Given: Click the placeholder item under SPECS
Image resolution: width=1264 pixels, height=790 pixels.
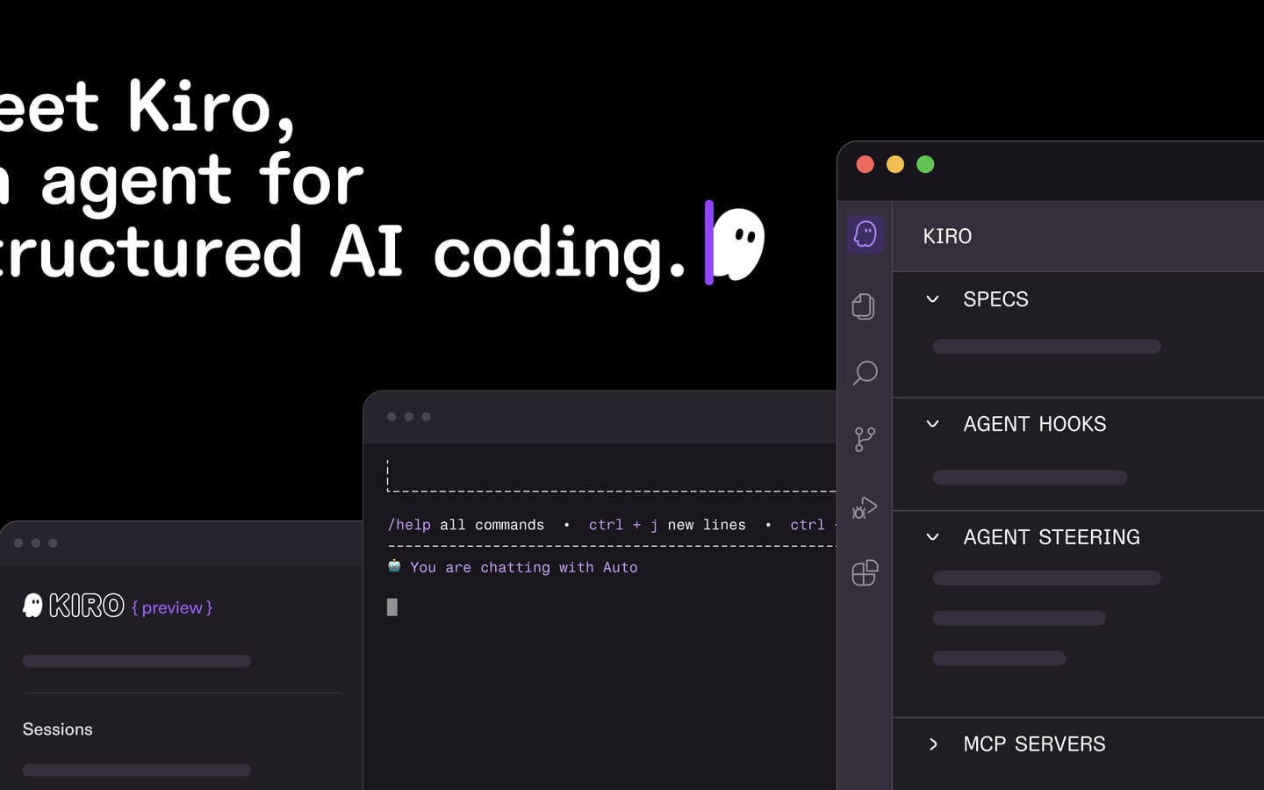Looking at the screenshot, I should pos(1046,347).
